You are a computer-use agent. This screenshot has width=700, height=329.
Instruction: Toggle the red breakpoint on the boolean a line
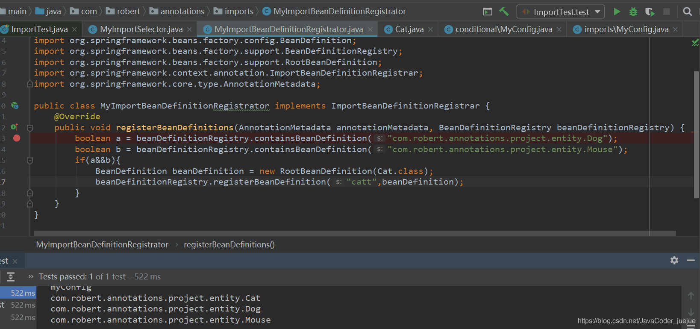17,138
